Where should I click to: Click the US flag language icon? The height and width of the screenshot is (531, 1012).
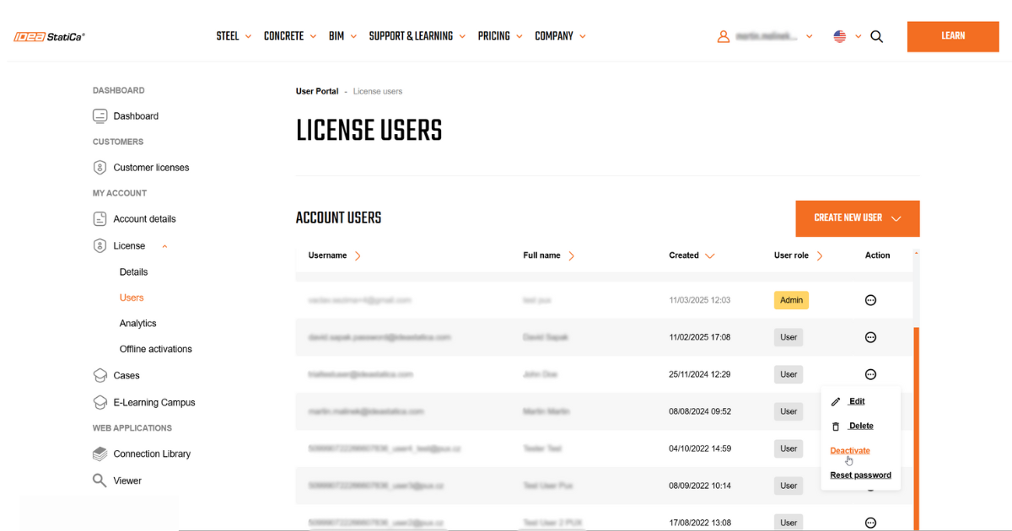point(840,36)
